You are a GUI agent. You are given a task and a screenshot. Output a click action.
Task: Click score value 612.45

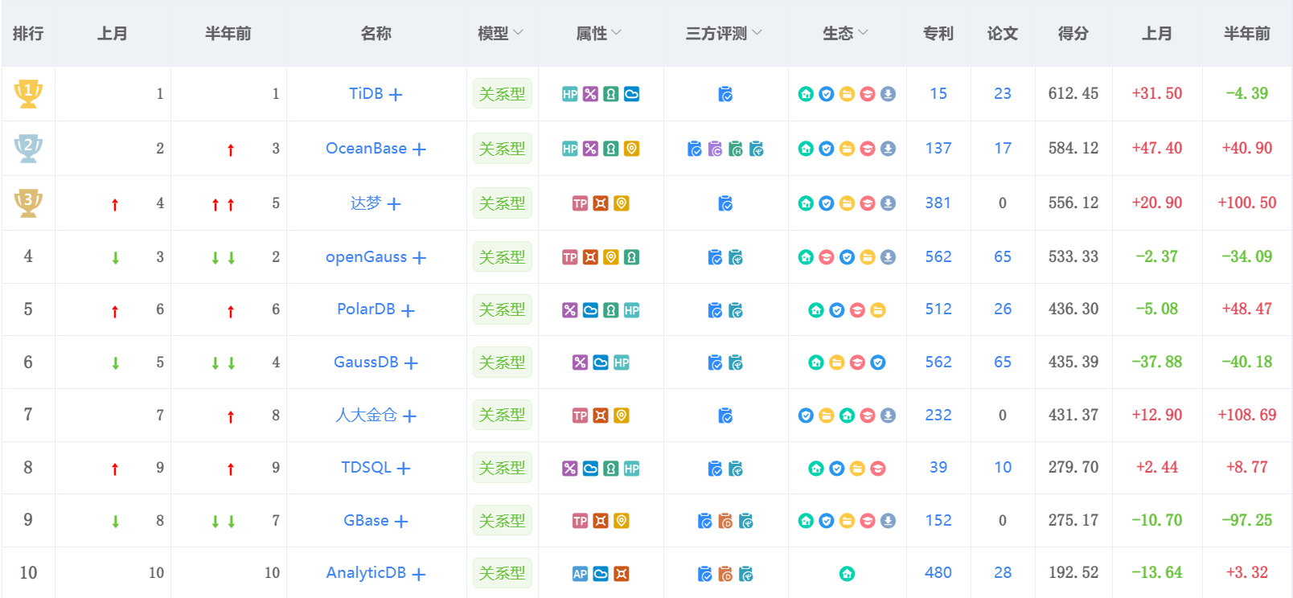1073,94
